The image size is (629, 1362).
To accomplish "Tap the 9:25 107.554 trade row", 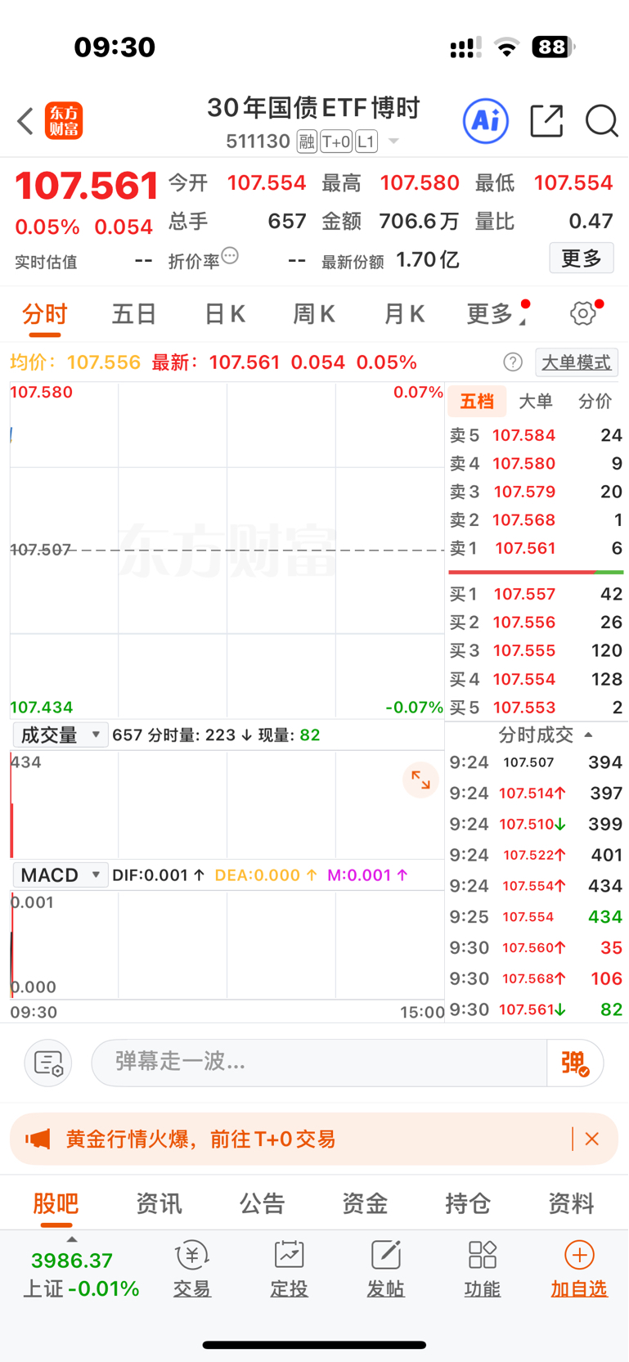I will tap(536, 917).
